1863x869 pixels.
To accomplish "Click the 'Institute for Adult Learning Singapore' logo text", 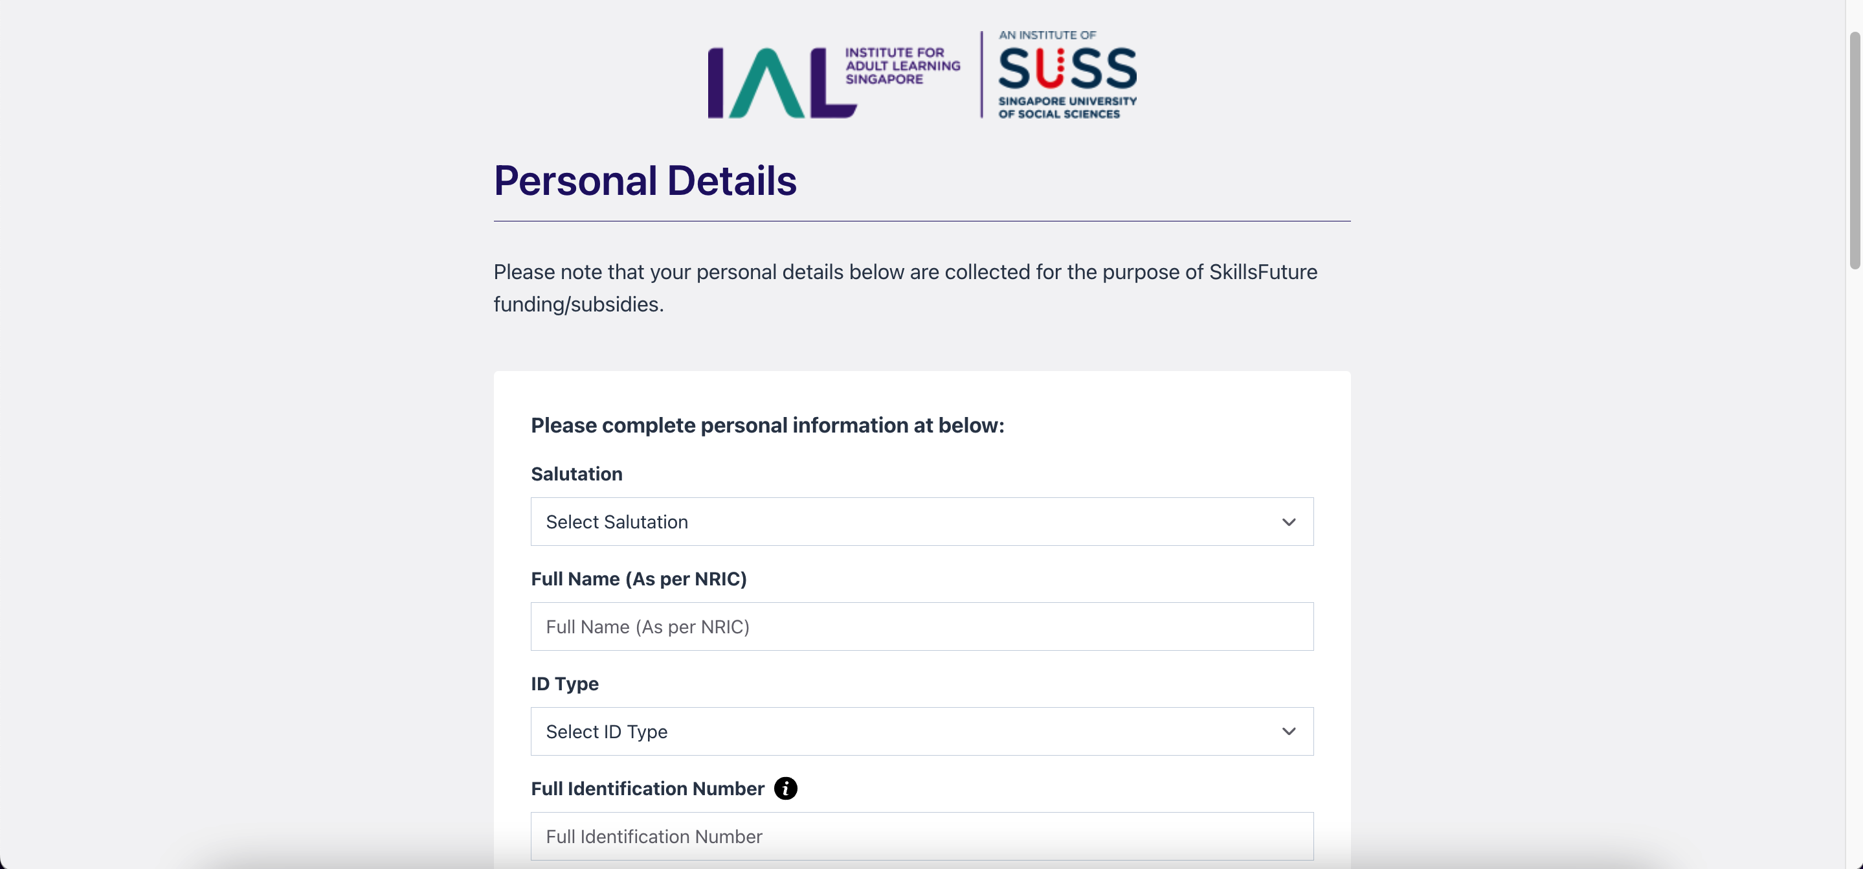I will click(902, 66).
